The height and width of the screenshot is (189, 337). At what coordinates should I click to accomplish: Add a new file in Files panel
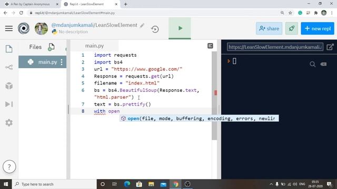point(51,47)
